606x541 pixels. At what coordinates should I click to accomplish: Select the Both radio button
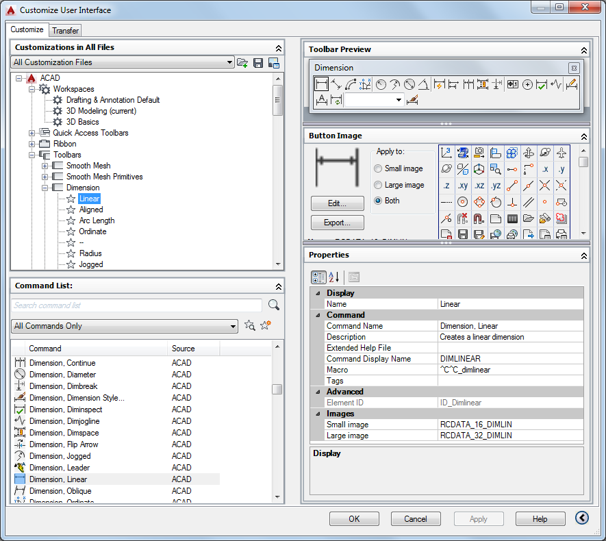tap(378, 201)
